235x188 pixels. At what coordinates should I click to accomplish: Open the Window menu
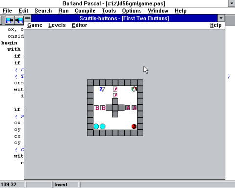[158, 11]
